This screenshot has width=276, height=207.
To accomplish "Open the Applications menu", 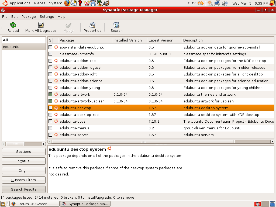I will 20,3.
